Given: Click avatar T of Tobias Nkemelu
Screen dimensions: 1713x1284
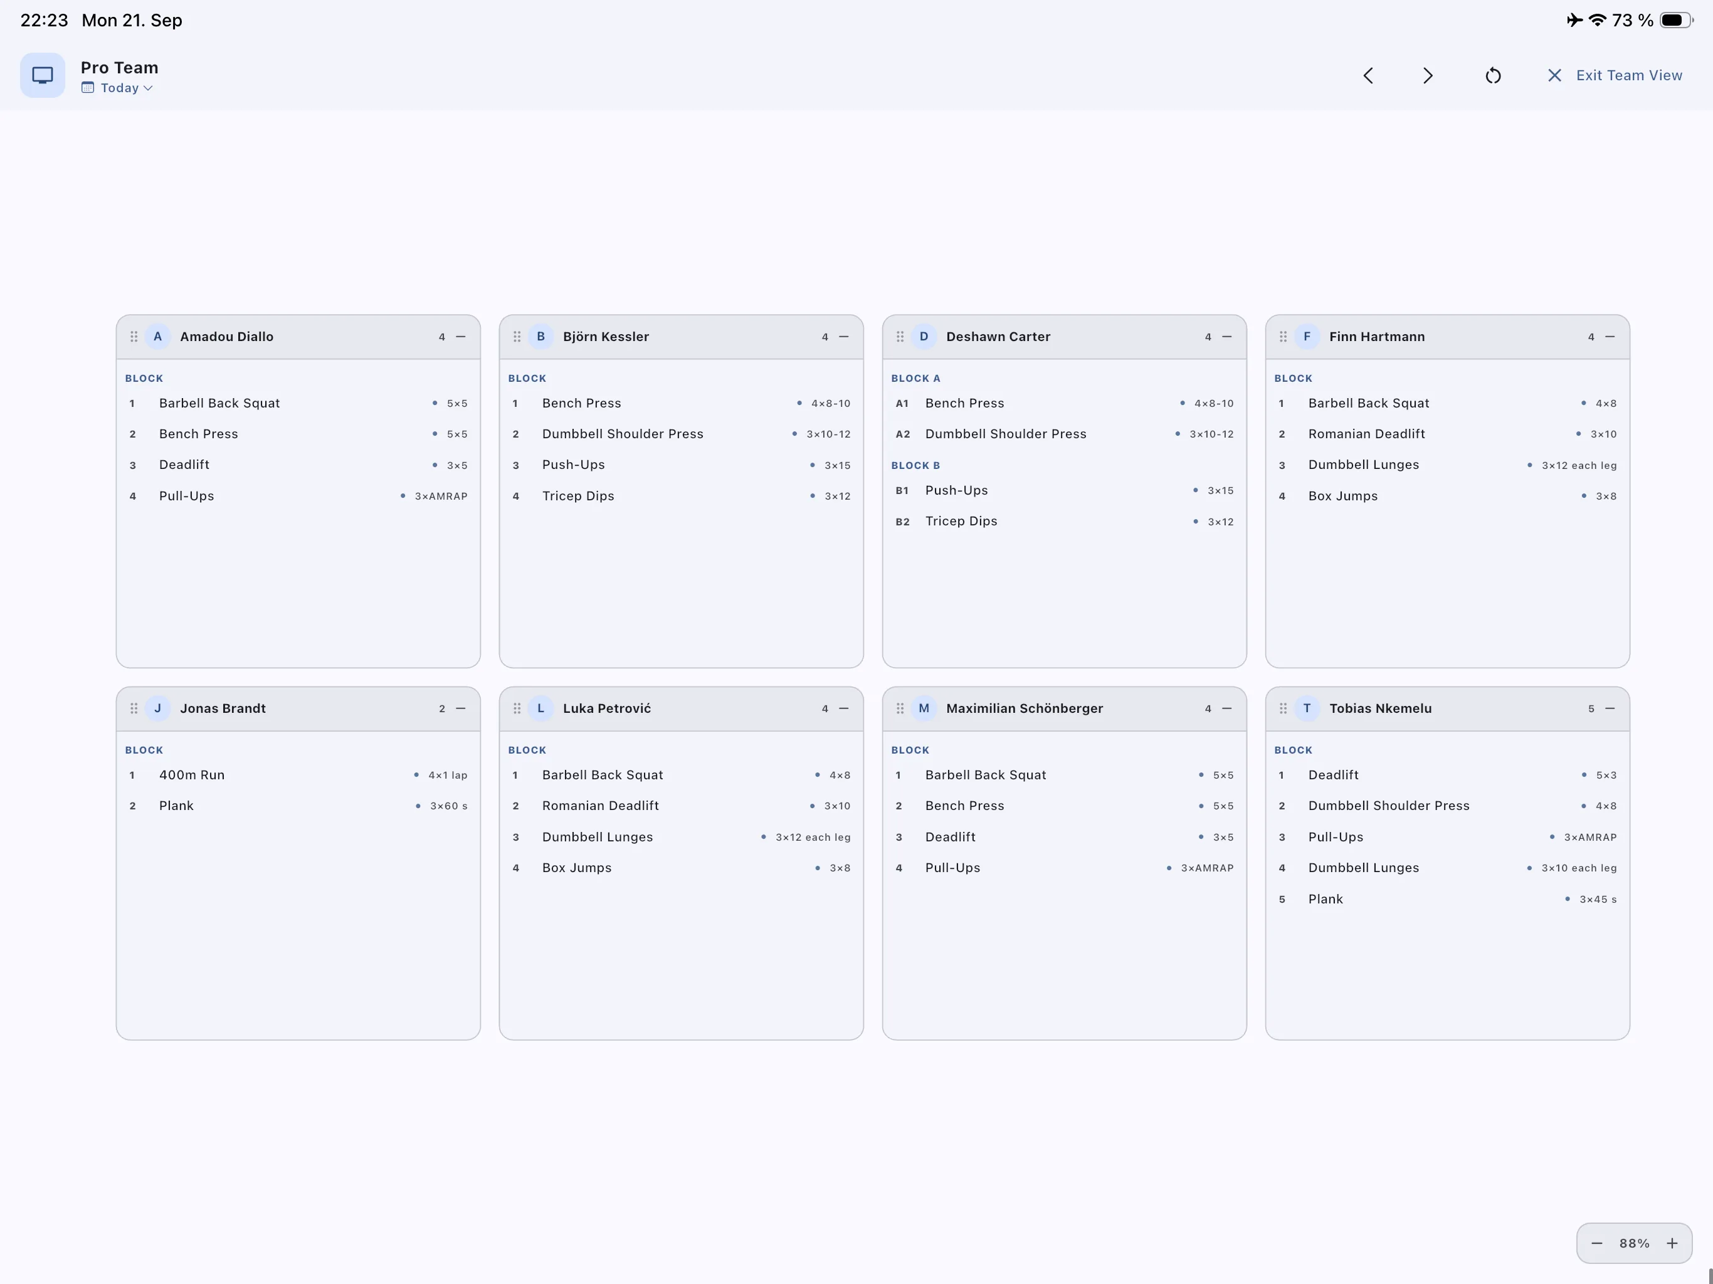Looking at the screenshot, I should pyautogui.click(x=1307, y=708).
